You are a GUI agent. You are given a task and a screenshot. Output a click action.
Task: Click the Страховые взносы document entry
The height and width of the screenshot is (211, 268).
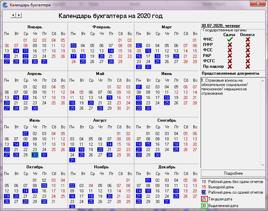click(224, 87)
